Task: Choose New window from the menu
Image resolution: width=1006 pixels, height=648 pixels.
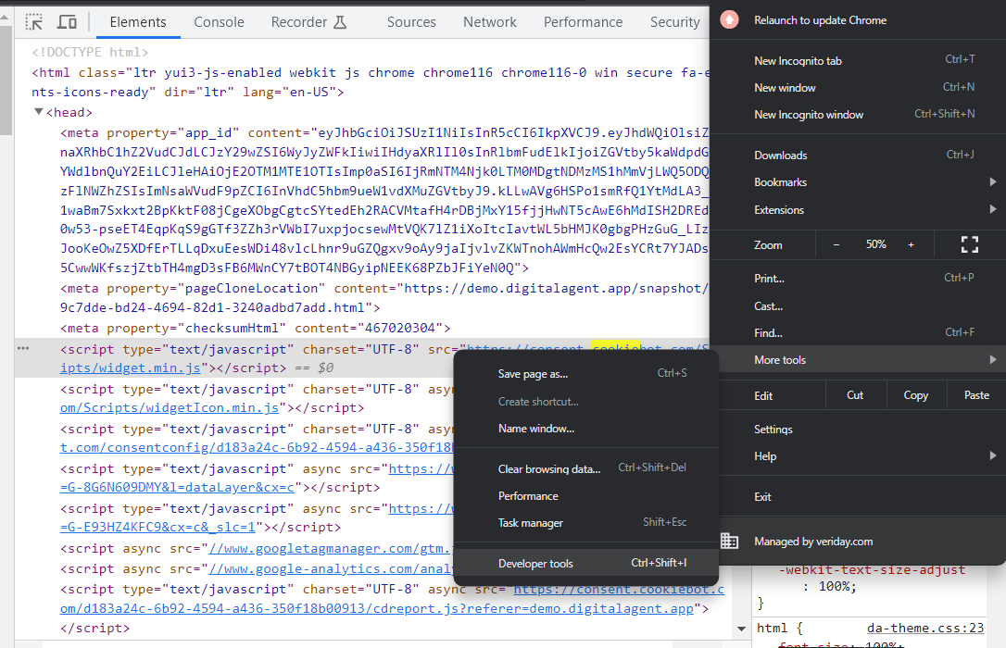Action: point(857,88)
